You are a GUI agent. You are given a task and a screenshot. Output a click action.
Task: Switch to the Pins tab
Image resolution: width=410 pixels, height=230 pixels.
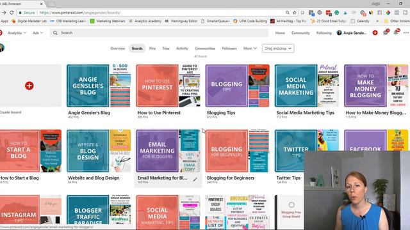[152, 49]
